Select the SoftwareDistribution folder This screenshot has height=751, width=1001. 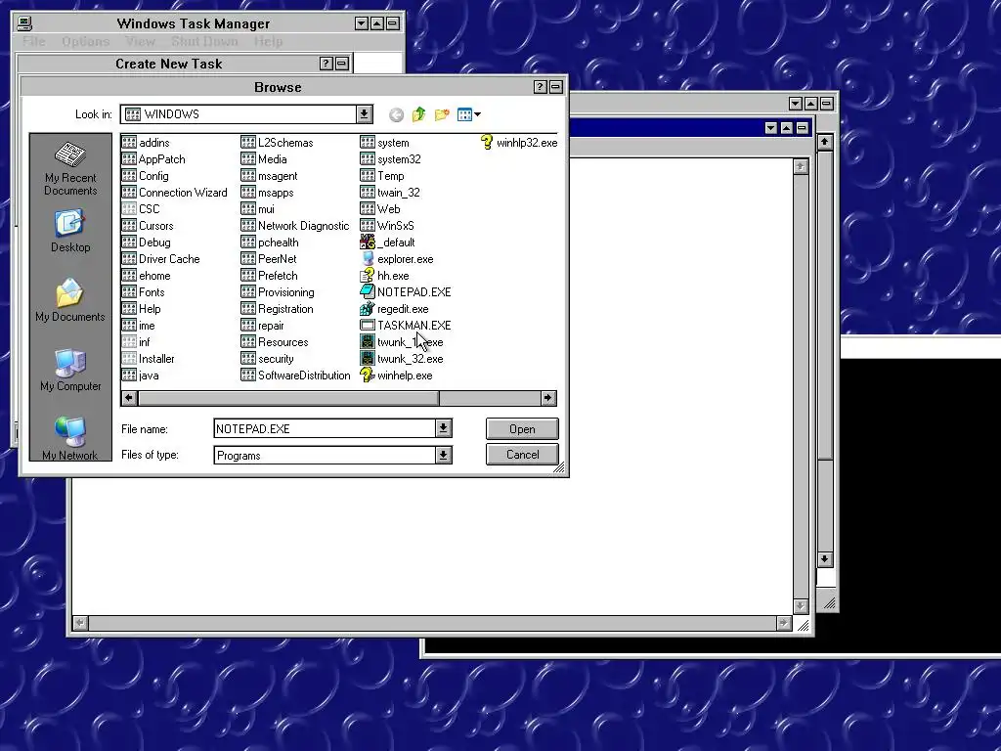pyautogui.click(x=295, y=375)
